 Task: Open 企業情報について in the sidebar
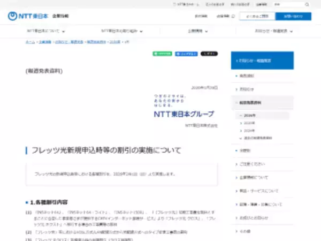point(262,177)
